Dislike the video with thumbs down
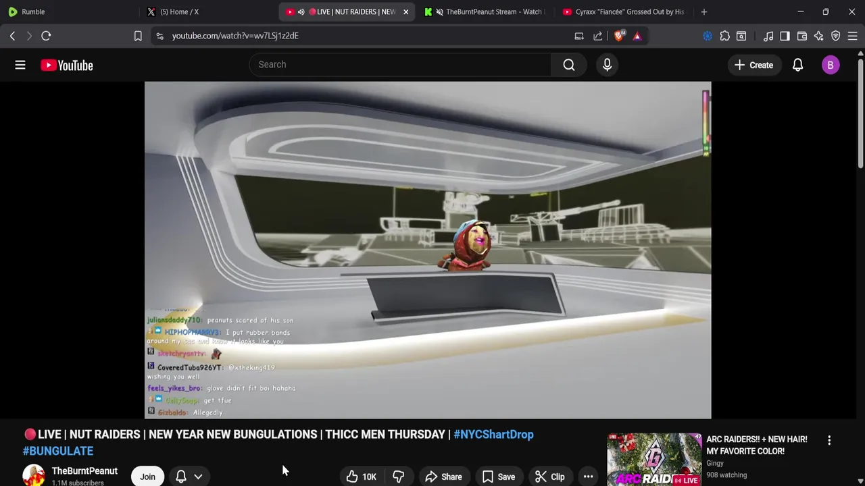Viewport: 865px width, 486px height. coord(398,477)
